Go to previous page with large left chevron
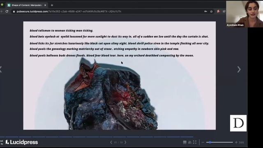 point(1,69)
